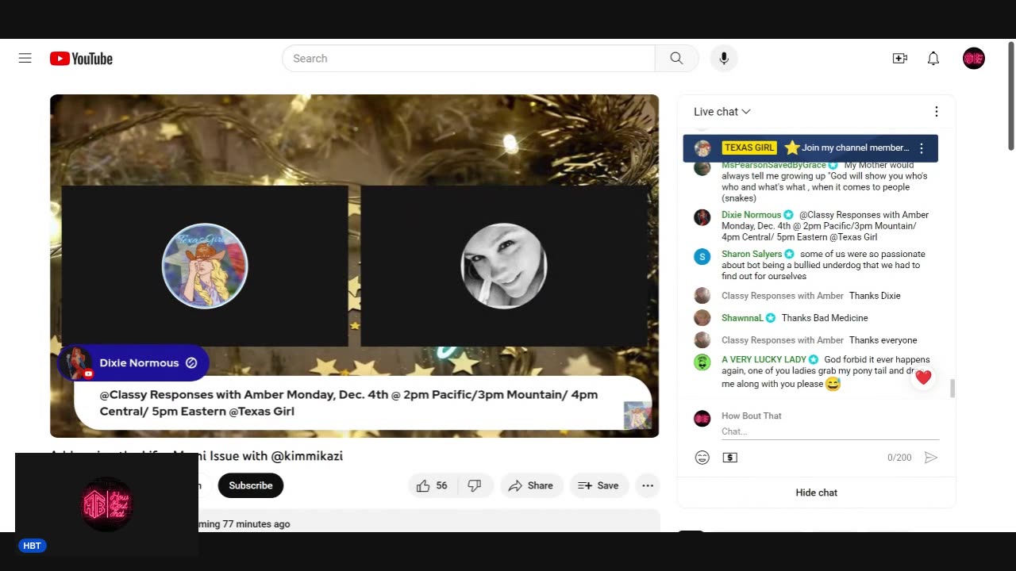1016x571 pixels.
Task: Share the video
Action: tap(531, 485)
